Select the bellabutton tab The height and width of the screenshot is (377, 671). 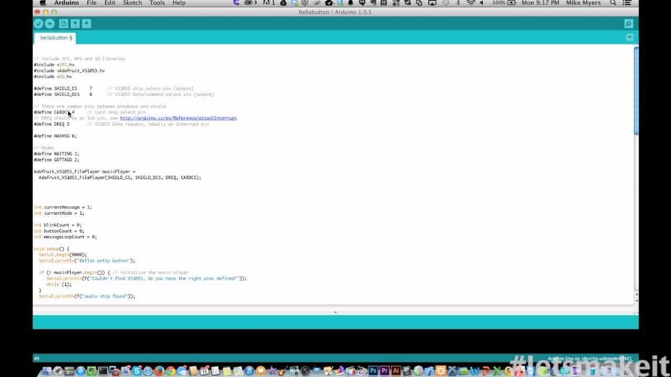click(56, 38)
